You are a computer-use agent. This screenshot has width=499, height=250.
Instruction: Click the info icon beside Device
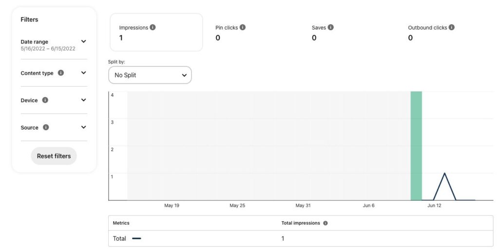tap(45, 100)
